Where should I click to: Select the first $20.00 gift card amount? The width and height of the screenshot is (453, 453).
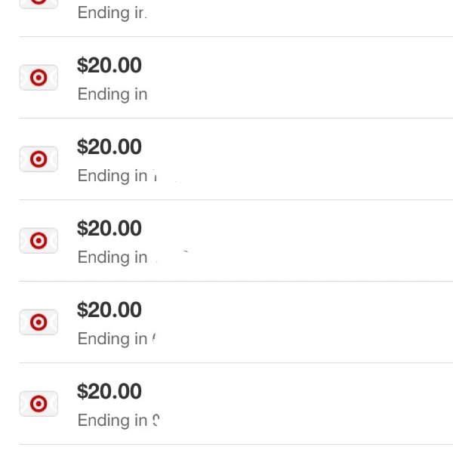point(109,65)
